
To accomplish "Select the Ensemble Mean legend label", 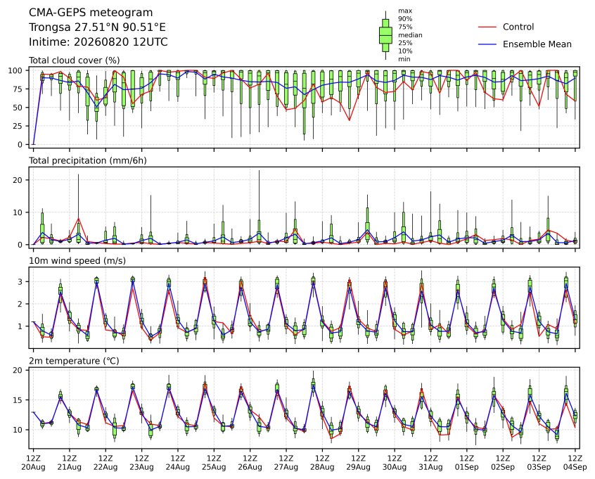I will pyautogui.click(x=537, y=44).
